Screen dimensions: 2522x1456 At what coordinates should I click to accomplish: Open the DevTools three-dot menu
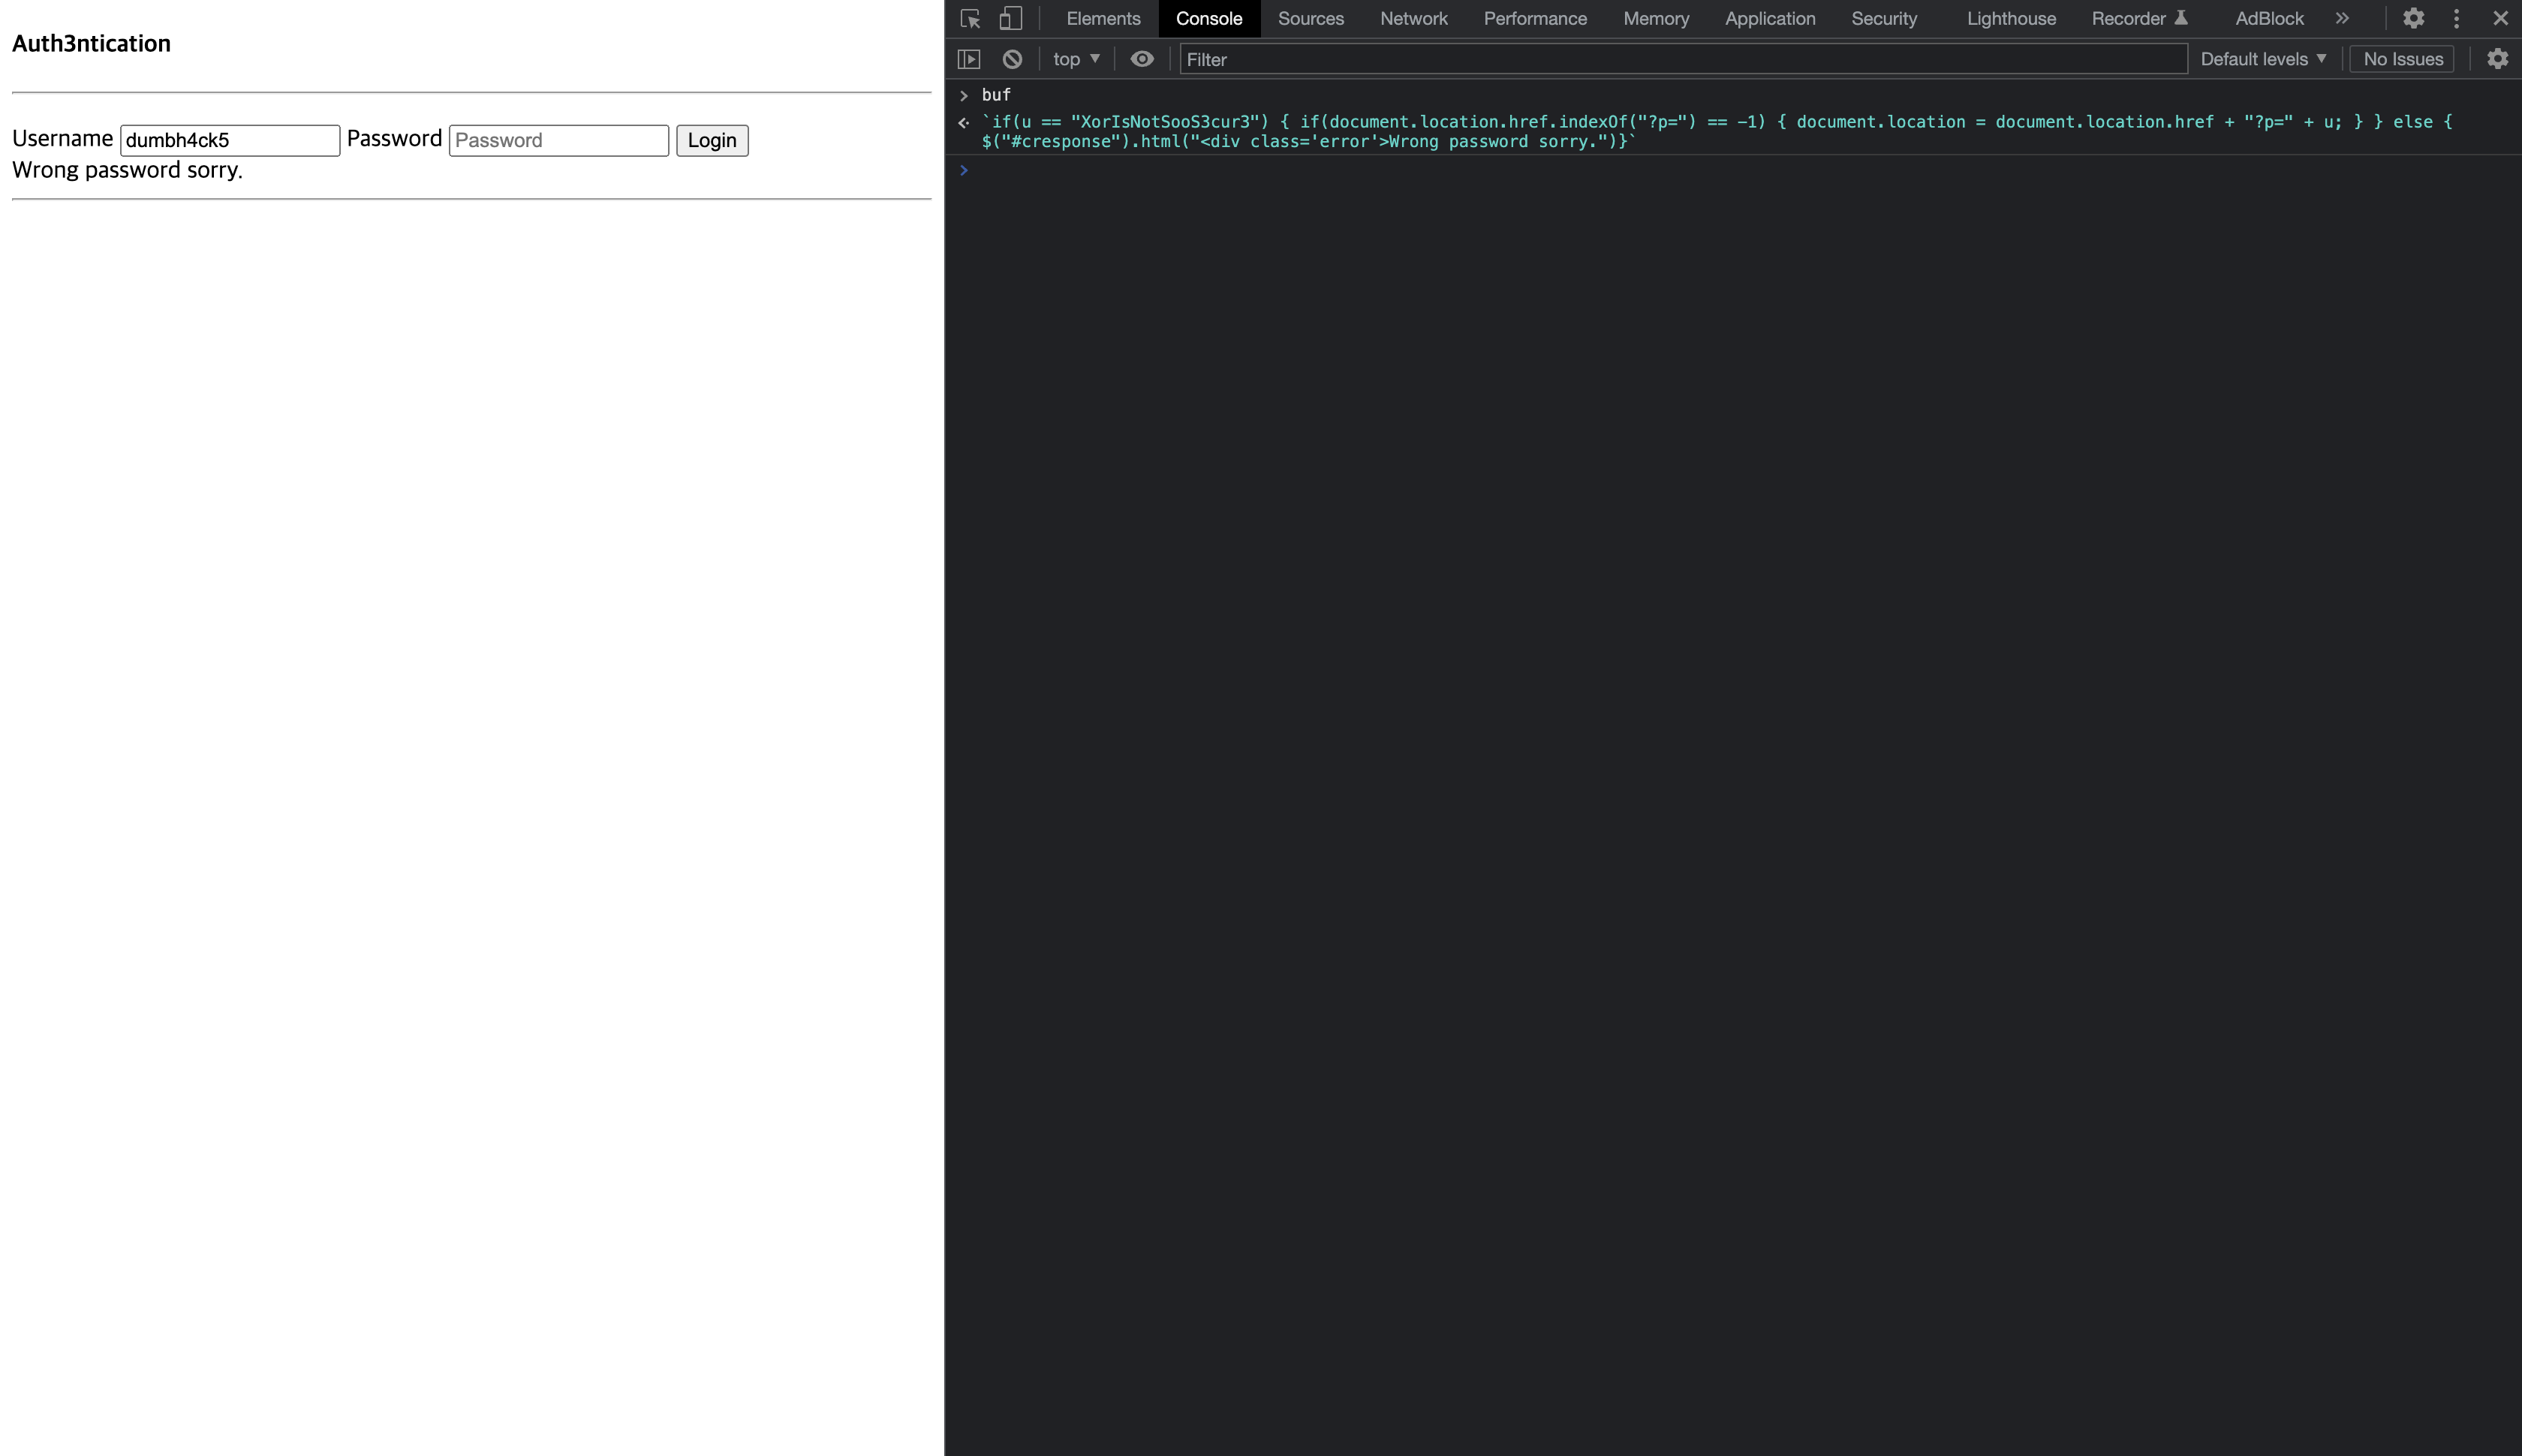2456,18
